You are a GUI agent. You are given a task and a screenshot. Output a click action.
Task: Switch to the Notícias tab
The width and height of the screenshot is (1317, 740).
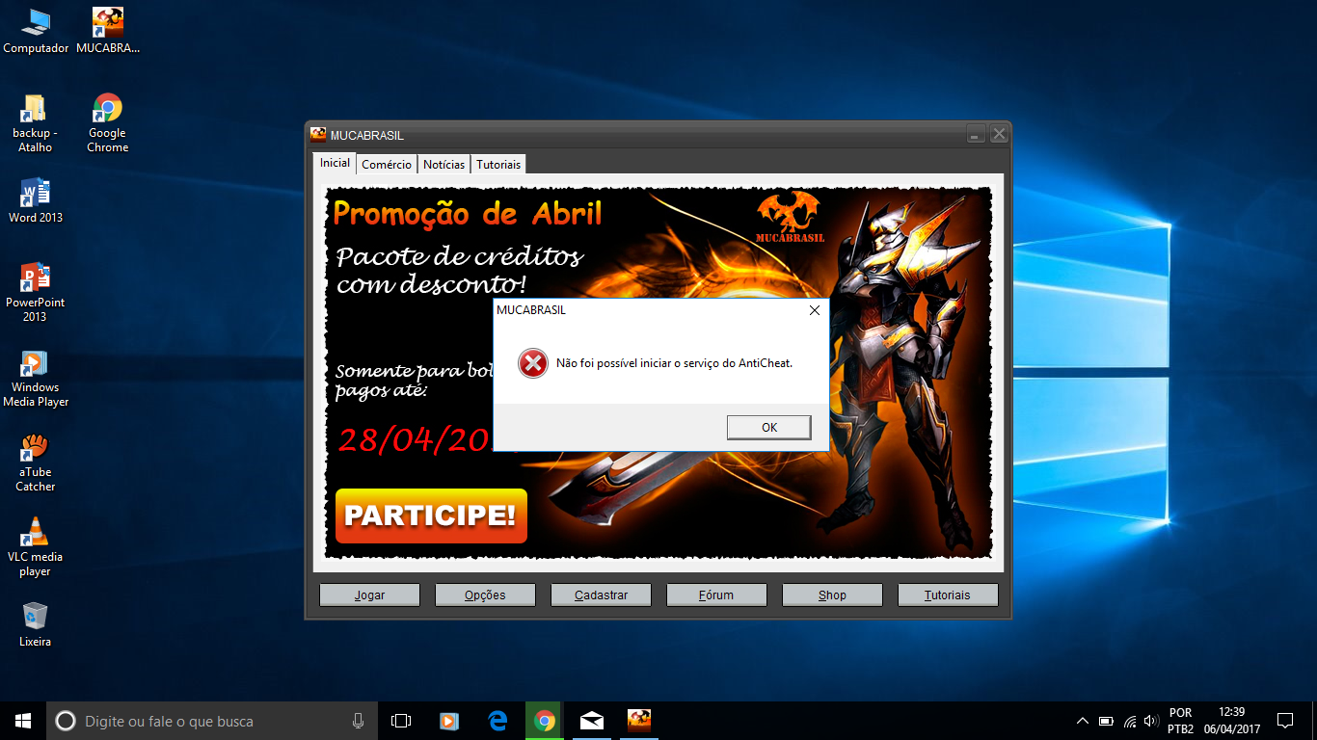(x=443, y=165)
